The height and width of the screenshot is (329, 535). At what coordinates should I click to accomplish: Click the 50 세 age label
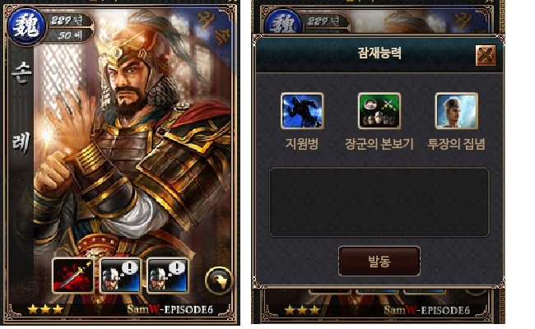(x=70, y=35)
